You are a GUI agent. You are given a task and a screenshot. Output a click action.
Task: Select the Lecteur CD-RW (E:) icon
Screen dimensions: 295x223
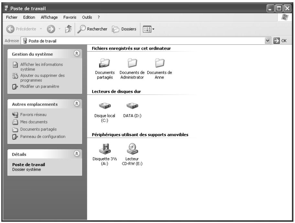[x=132, y=149]
